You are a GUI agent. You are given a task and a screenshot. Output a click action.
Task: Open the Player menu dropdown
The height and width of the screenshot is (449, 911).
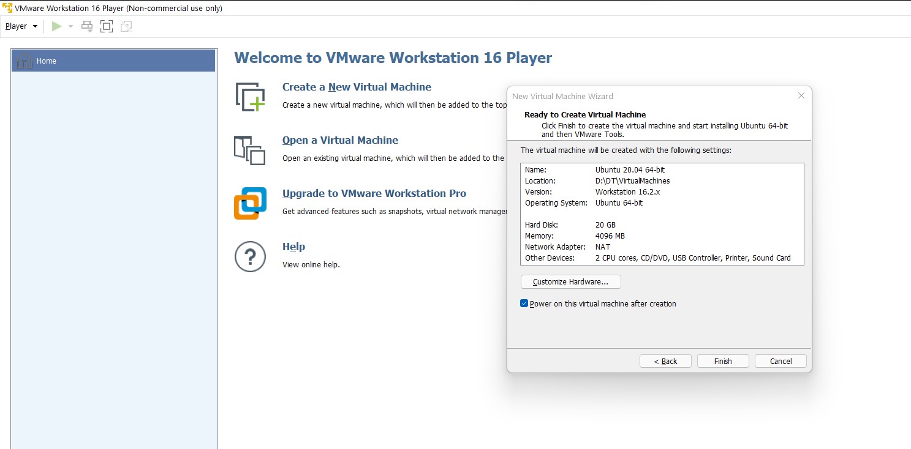(21, 26)
